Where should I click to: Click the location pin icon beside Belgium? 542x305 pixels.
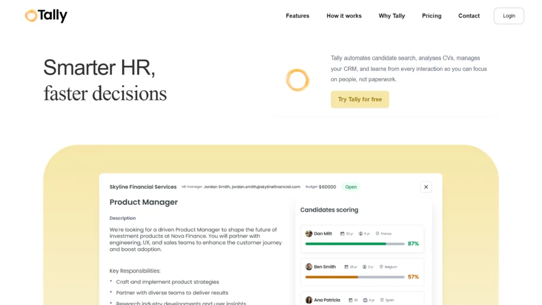point(381,267)
